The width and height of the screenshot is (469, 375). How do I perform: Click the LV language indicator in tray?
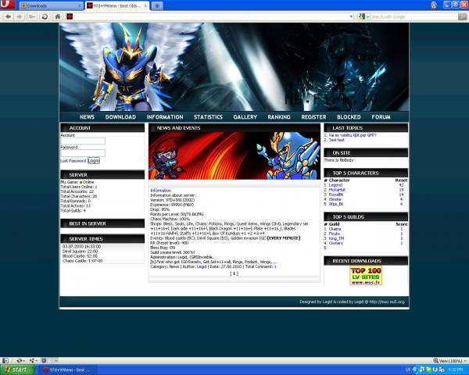tap(408, 370)
